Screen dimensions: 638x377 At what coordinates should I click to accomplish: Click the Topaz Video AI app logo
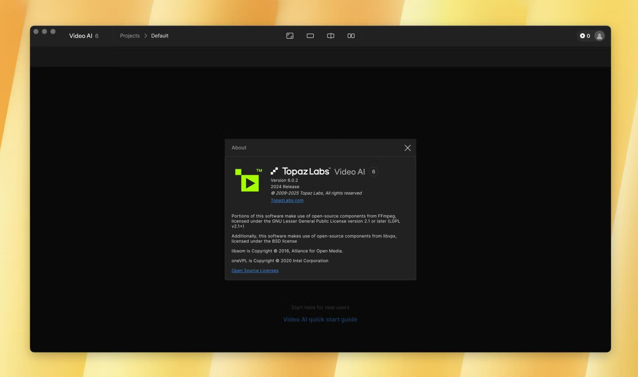(x=249, y=180)
